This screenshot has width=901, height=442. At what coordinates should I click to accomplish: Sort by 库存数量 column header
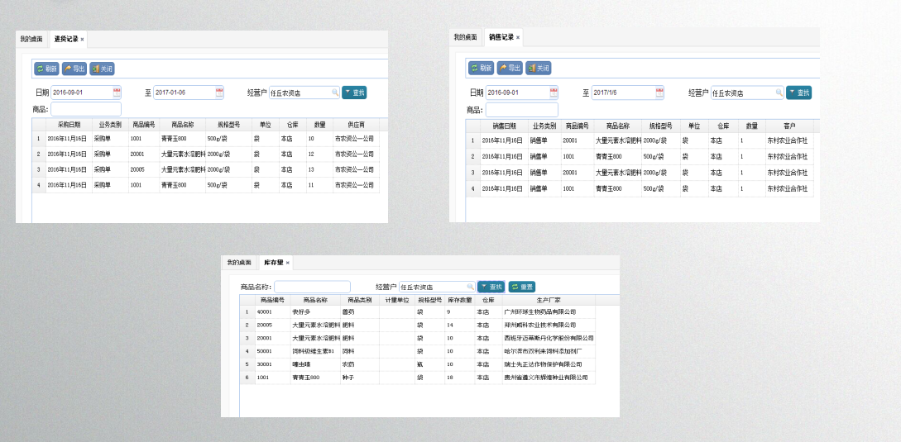459,300
